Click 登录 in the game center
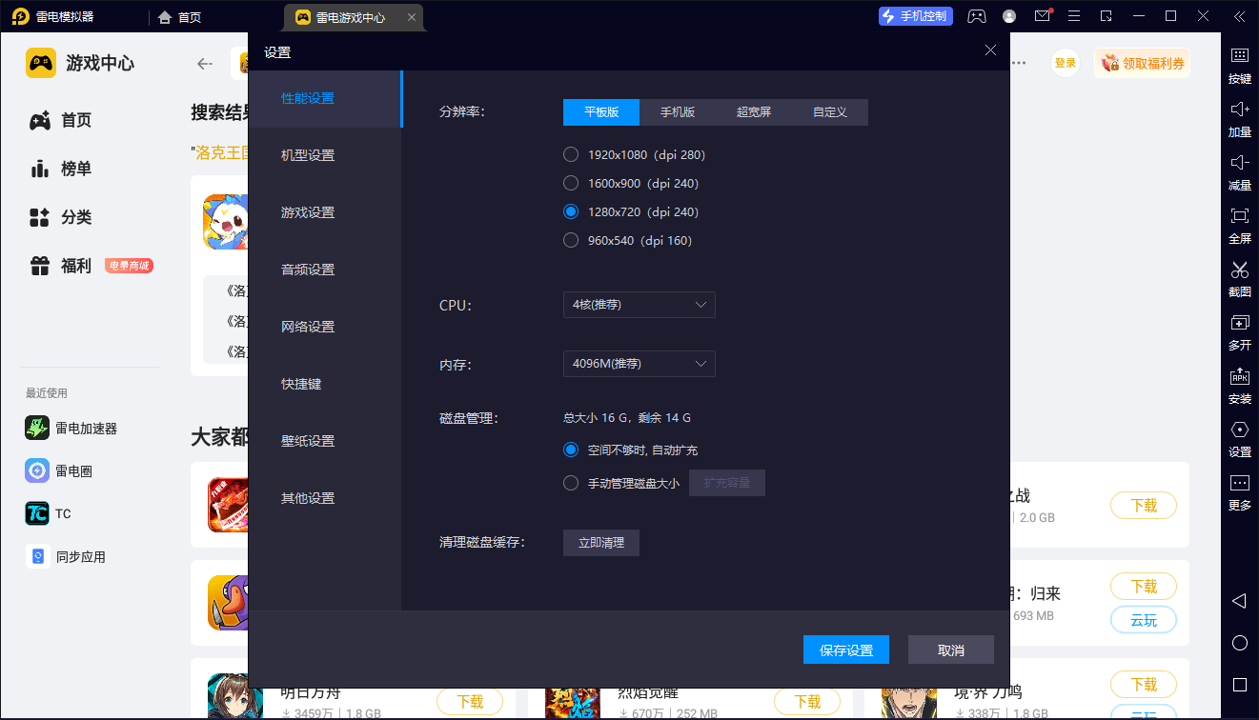 click(1066, 63)
